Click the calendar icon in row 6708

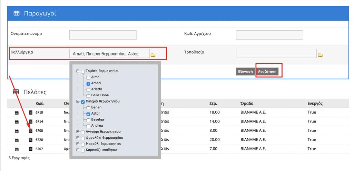click(x=17, y=131)
